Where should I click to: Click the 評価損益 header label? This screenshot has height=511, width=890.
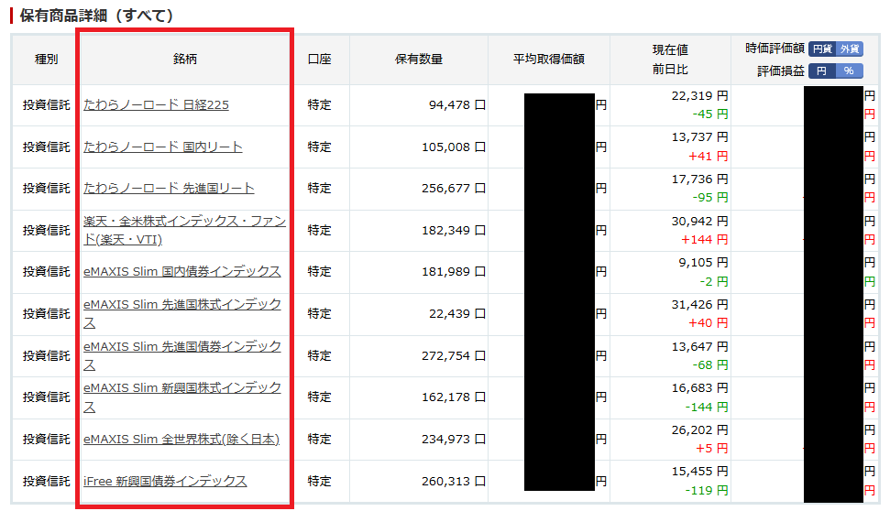781,71
